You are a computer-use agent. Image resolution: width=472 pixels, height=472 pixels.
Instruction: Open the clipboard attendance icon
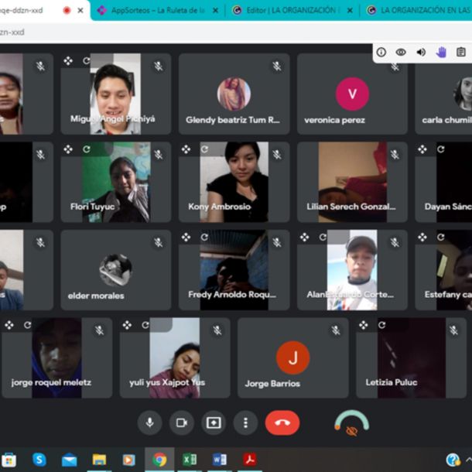[461, 52]
